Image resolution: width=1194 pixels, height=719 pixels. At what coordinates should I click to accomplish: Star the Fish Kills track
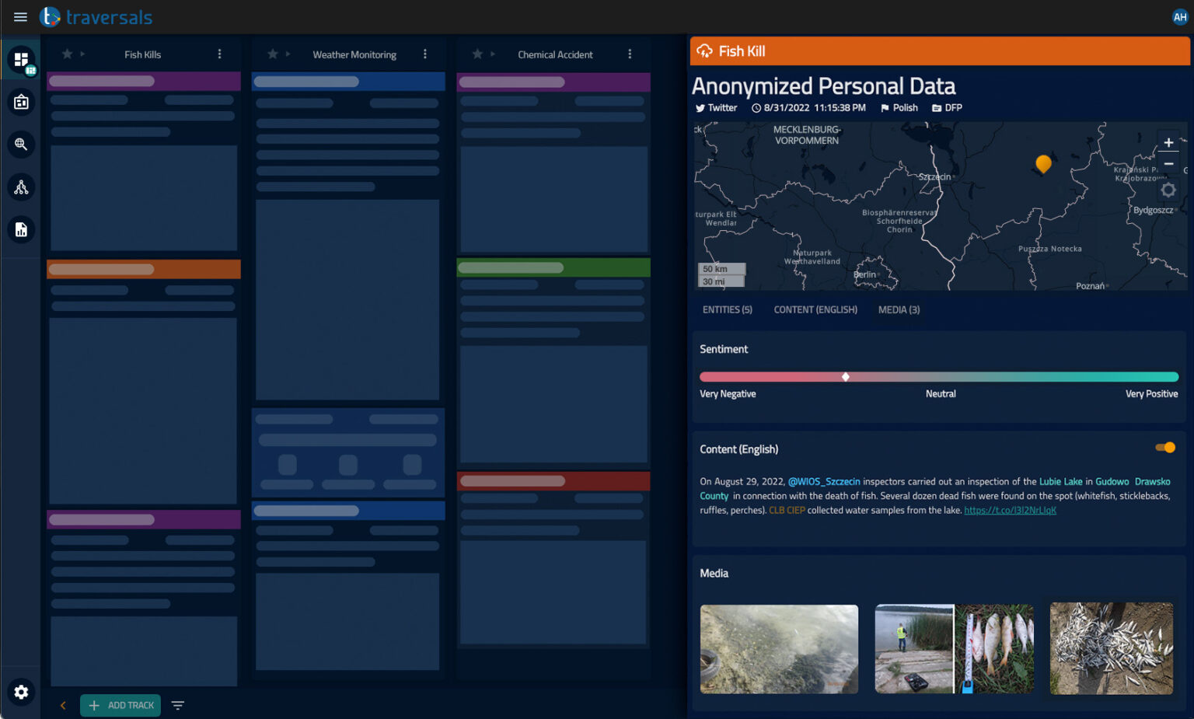67,54
